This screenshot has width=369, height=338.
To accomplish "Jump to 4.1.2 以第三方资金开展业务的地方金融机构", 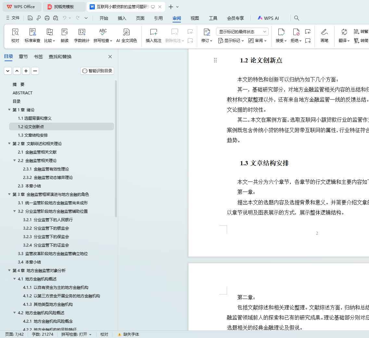I will click(x=61, y=296).
